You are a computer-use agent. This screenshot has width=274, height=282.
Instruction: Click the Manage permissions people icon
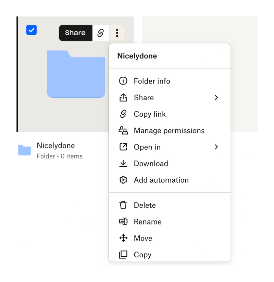[123, 130]
